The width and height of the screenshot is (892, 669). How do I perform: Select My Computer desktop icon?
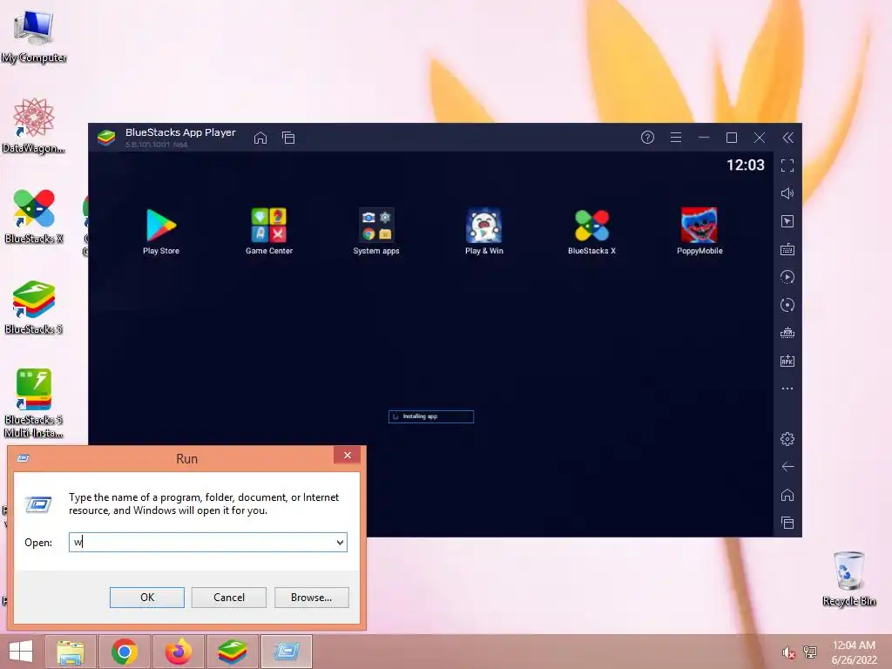[34, 37]
